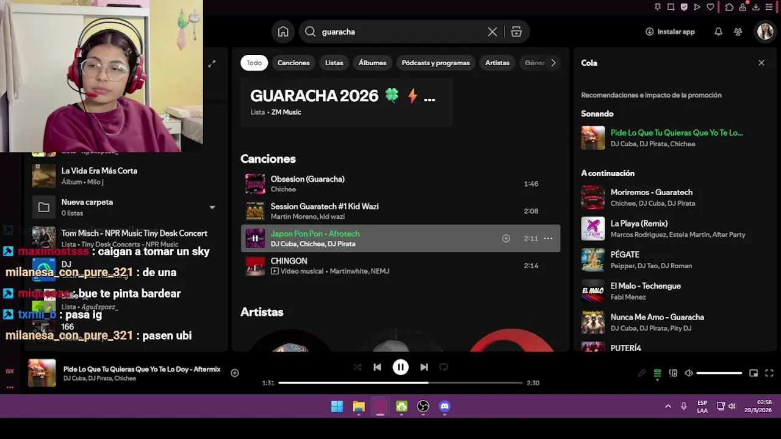
Task: Open the GUARACHA 2026 top result
Action: click(346, 102)
